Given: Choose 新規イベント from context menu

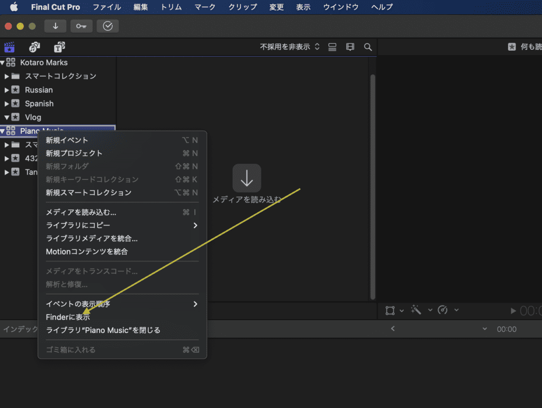Looking at the screenshot, I should tap(122, 140).
